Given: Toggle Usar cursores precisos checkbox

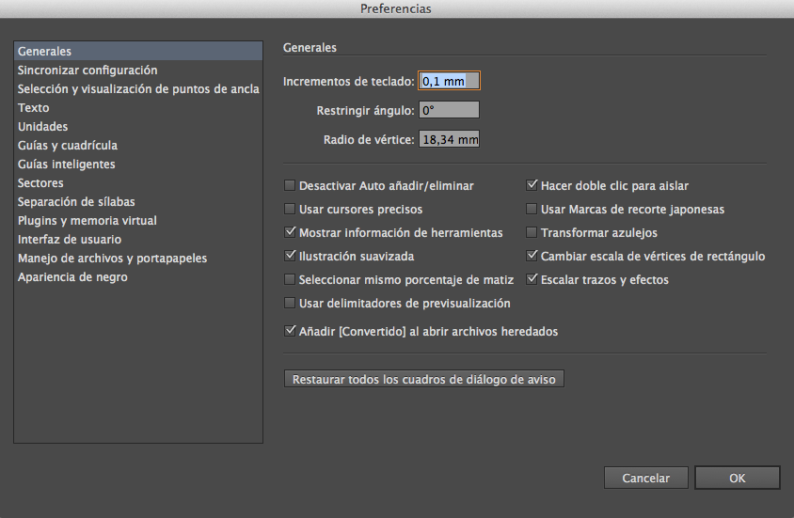Looking at the screenshot, I should (x=290, y=210).
